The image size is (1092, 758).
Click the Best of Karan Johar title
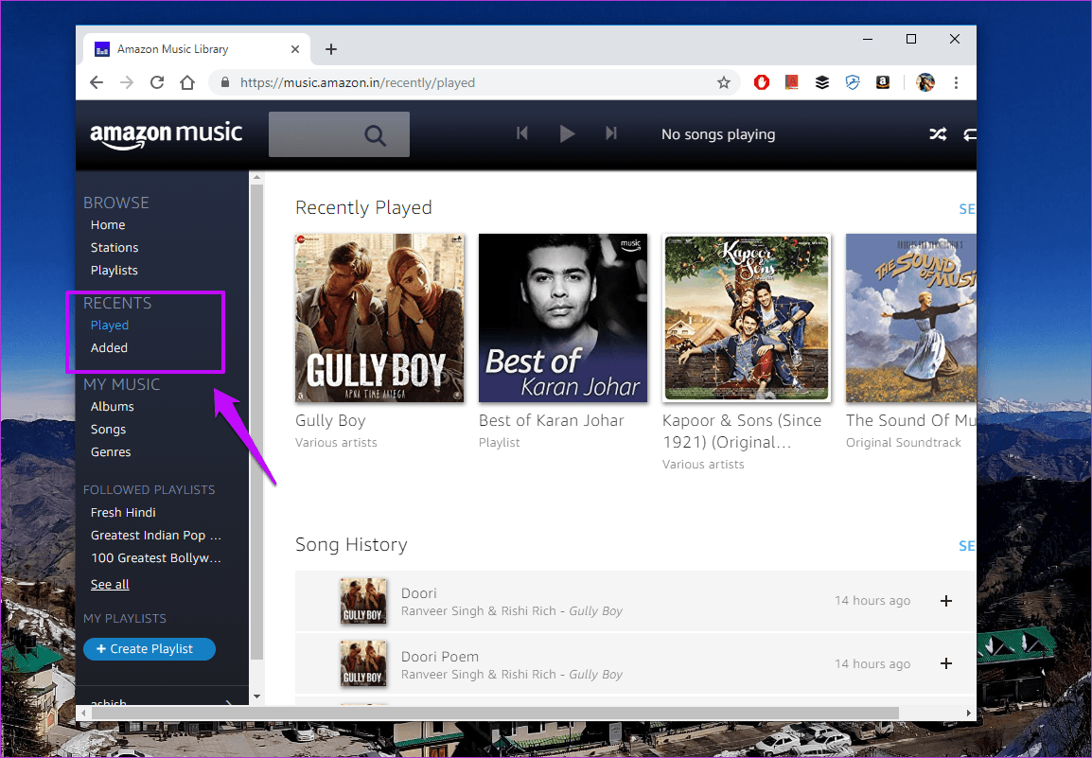552,420
